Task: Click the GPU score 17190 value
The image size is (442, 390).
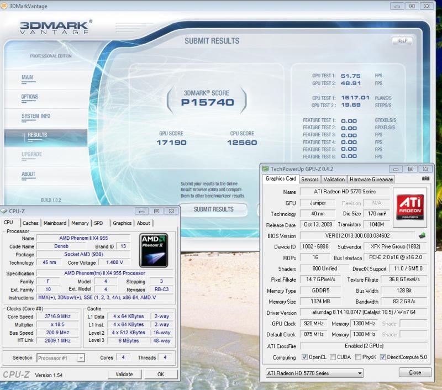Action: click(172, 143)
